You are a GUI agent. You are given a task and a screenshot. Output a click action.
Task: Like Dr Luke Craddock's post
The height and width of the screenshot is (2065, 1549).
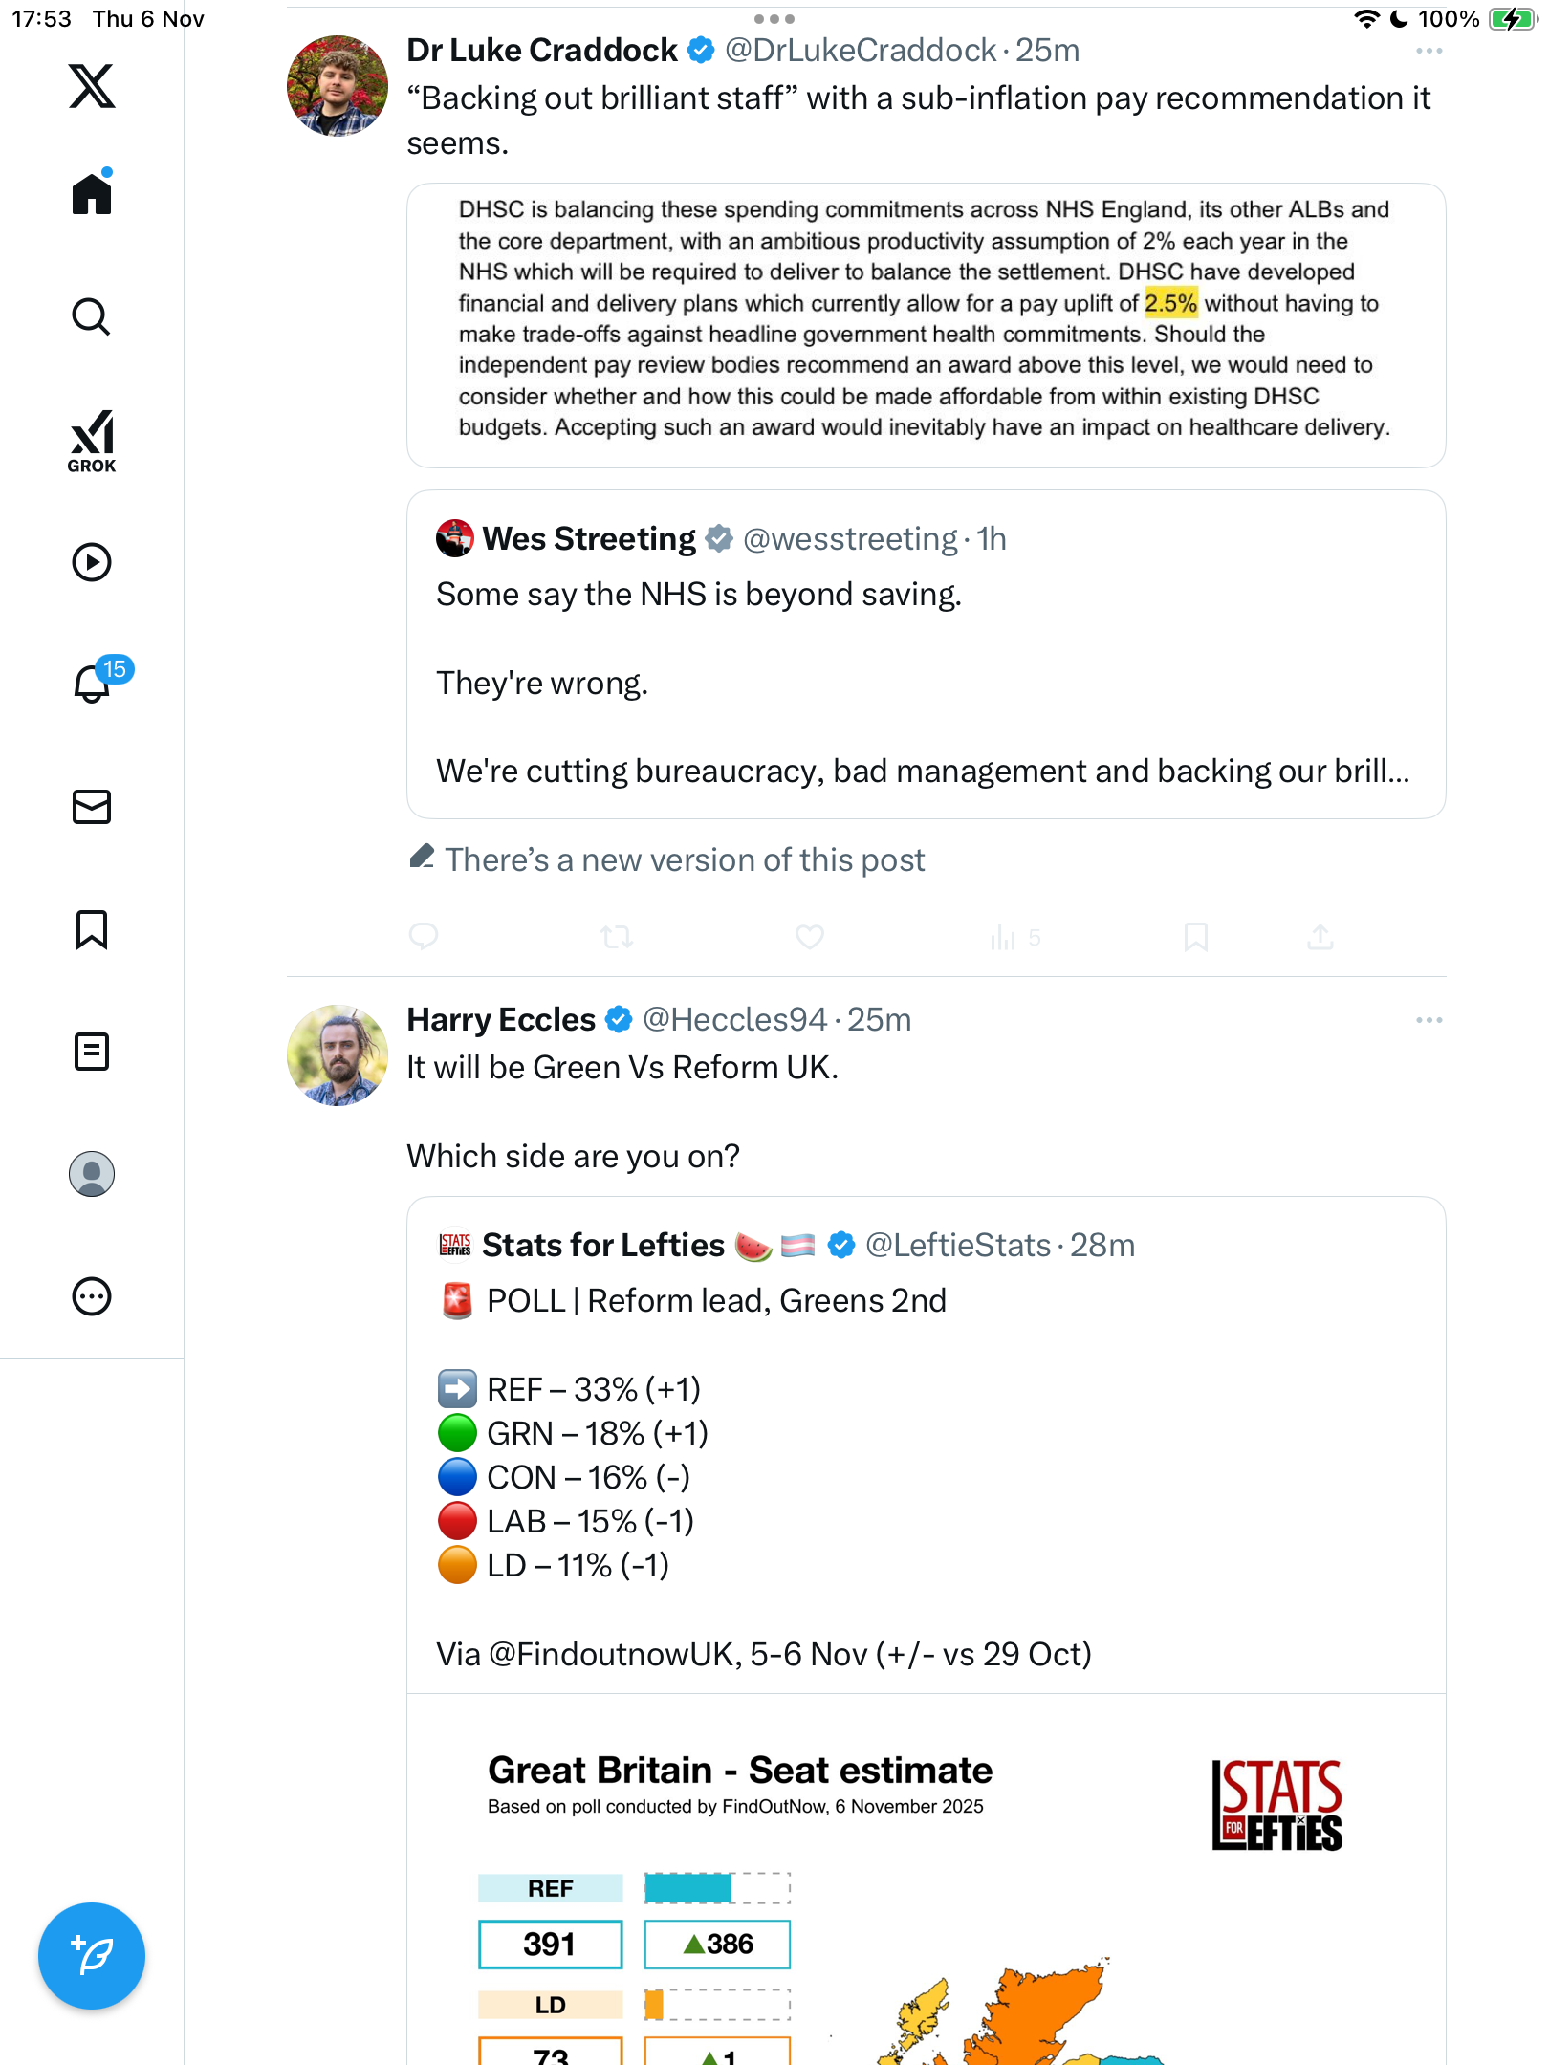click(x=810, y=937)
